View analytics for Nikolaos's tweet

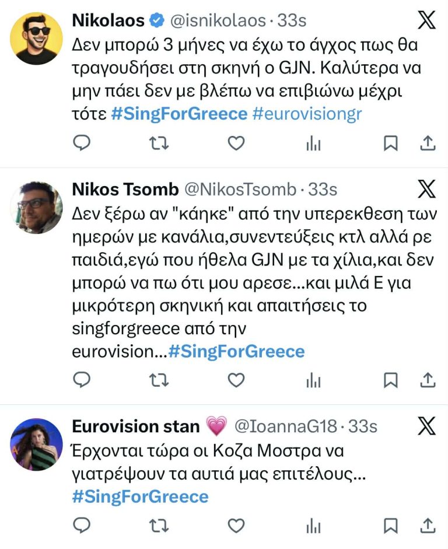pos(313,143)
